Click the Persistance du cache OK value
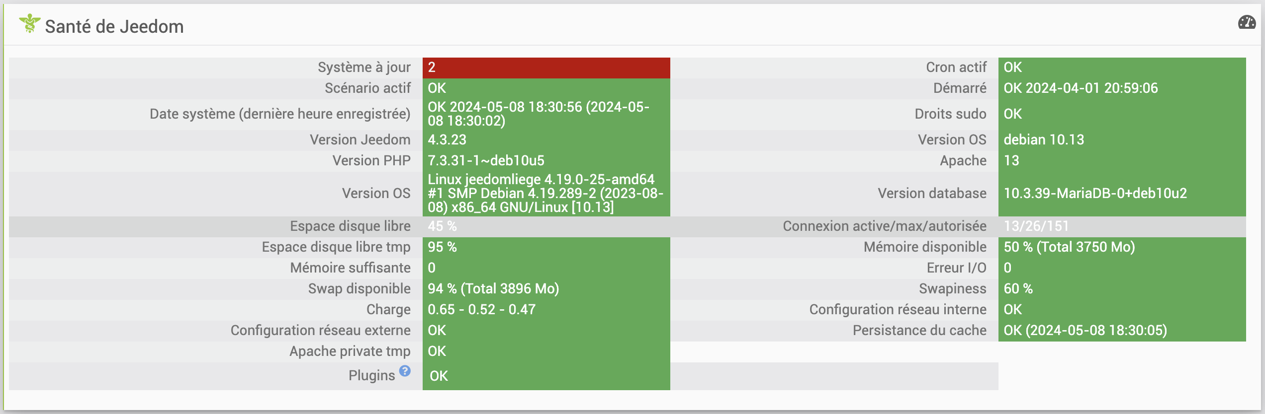Screen dimensions: 1265x414 (x=1085, y=331)
